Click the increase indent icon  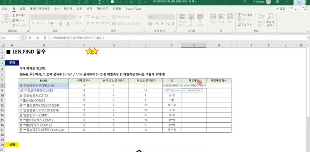click(108, 24)
